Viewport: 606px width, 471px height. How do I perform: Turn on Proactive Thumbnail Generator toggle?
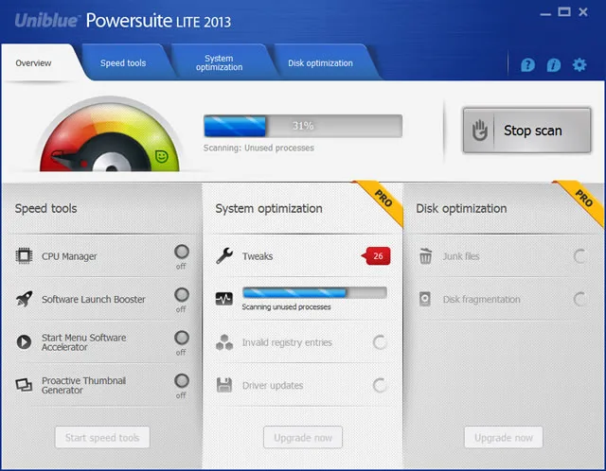181,381
